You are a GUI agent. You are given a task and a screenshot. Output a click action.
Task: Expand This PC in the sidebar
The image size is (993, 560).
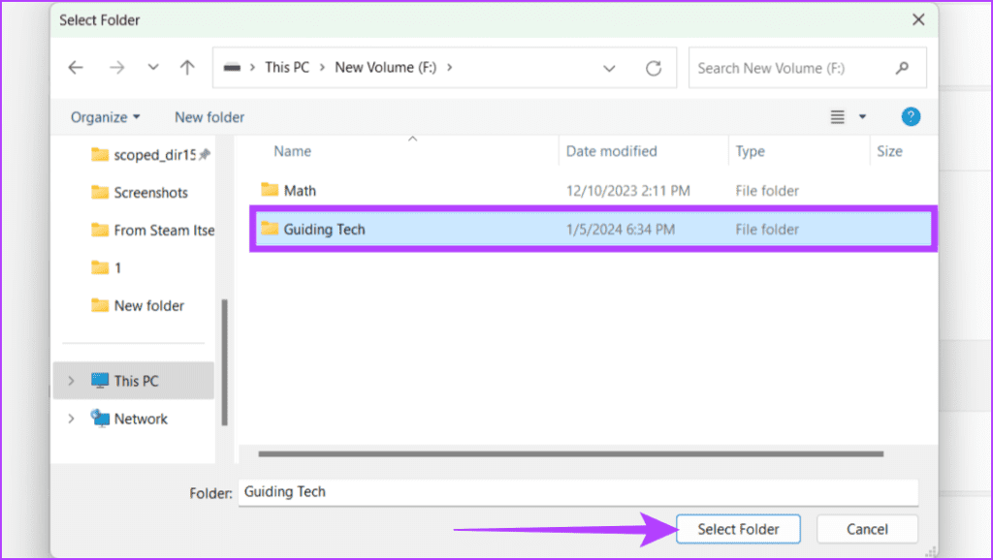click(x=71, y=380)
